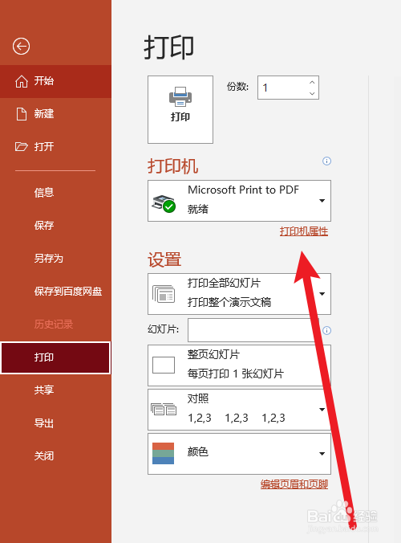This screenshot has height=543, width=401.
Task: Click the Microsoft Print to PDF printer icon
Action: coord(164,203)
